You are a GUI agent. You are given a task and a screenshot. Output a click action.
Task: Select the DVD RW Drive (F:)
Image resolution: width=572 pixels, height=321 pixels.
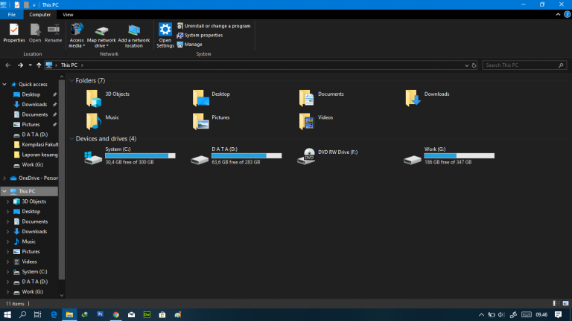[x=328, y=156]
